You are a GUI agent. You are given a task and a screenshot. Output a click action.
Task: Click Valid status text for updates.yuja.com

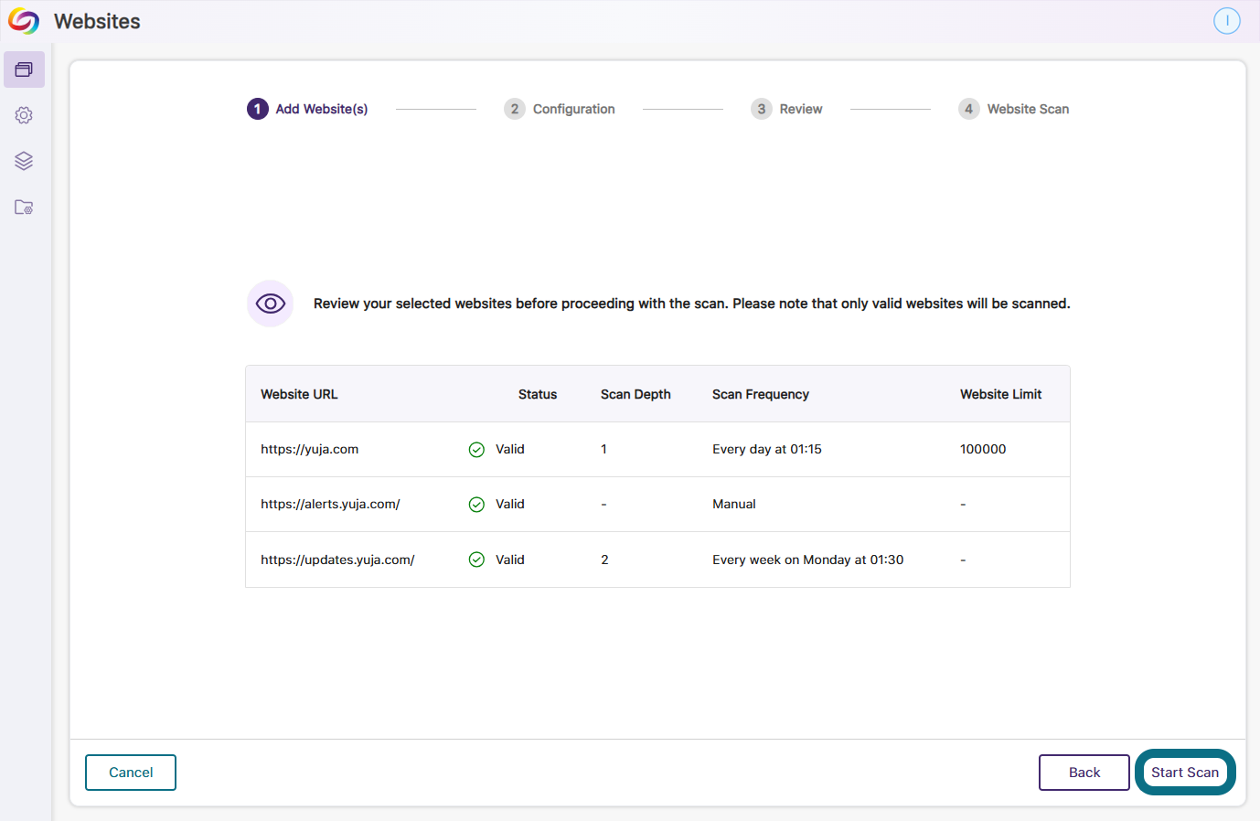coord(510,560)
